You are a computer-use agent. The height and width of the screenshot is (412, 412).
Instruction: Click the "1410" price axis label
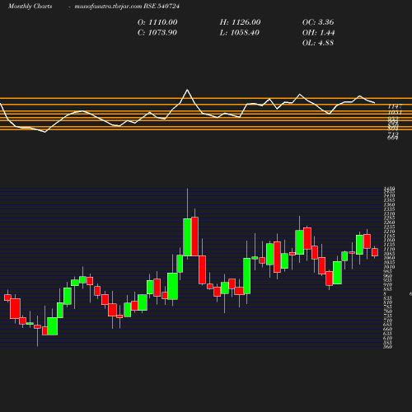[389, 195]
